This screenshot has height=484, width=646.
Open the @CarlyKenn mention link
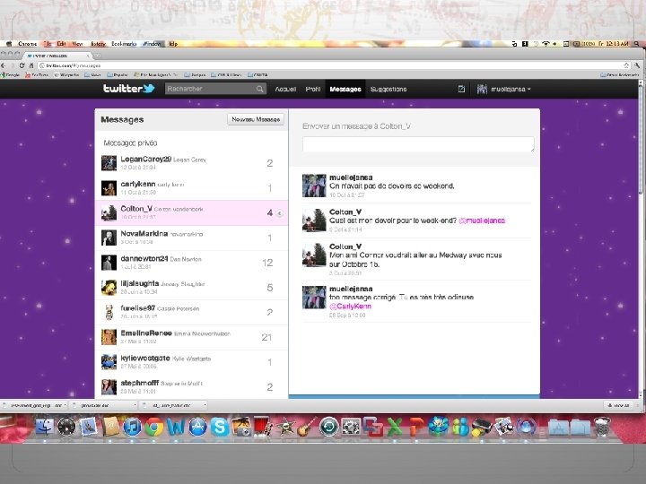350,307
